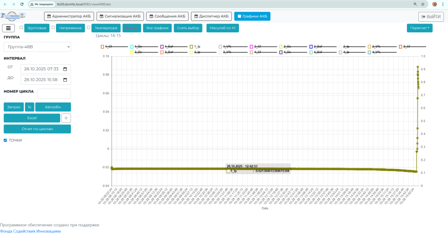Image resolution: width=448 pixels, height=234 pixels.
Task: Expand the Группа-48В group dropdown
Action: pos(37,47)
